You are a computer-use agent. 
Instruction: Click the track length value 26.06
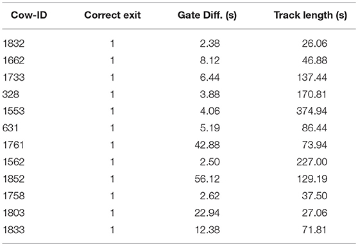(x=314, y=44)
